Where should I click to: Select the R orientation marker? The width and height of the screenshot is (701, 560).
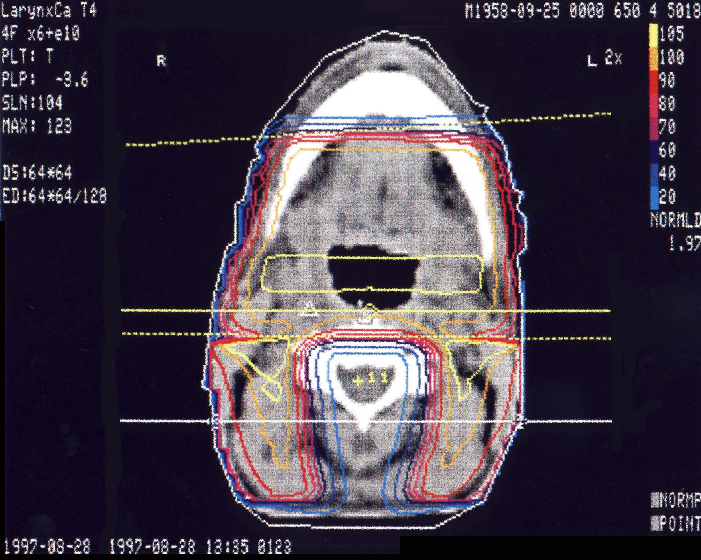[161, 61]
